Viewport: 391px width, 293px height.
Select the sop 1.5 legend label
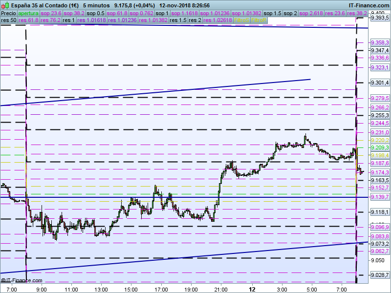272,14
